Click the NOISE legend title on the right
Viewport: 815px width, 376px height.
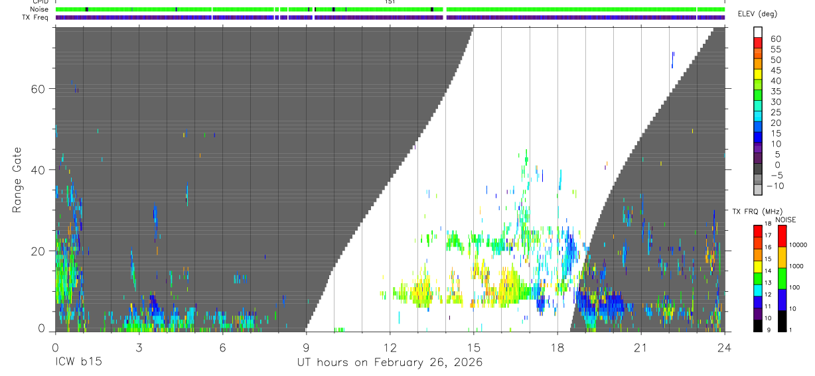point(785,219)
